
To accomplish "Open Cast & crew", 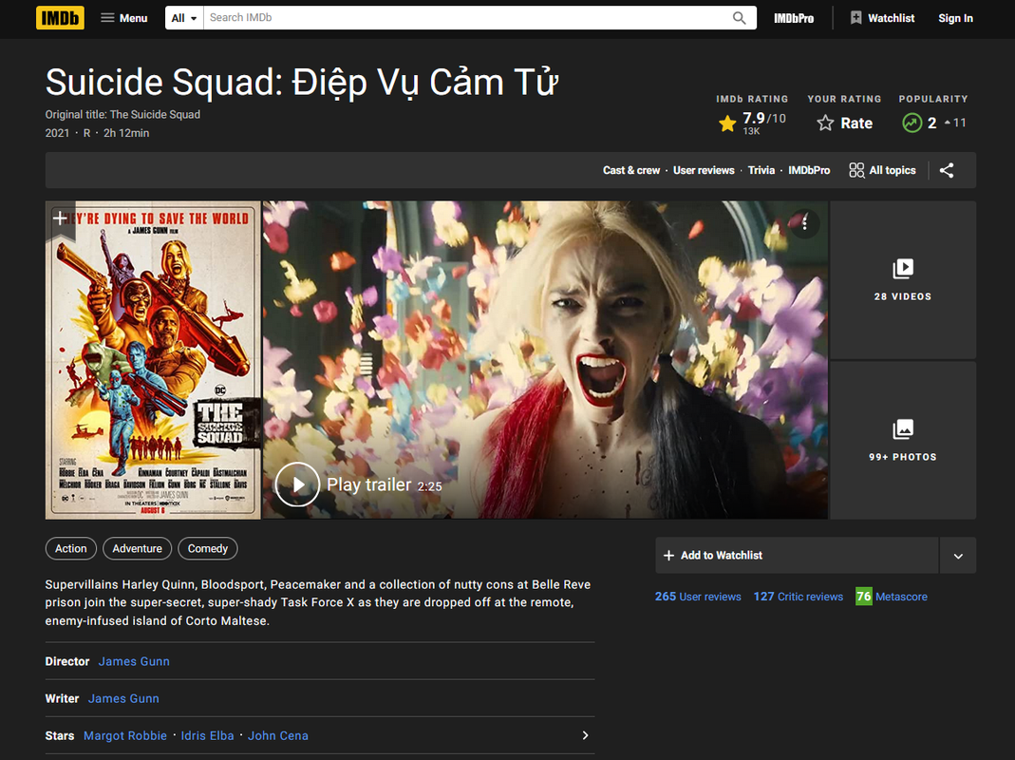I will point(631,170).
